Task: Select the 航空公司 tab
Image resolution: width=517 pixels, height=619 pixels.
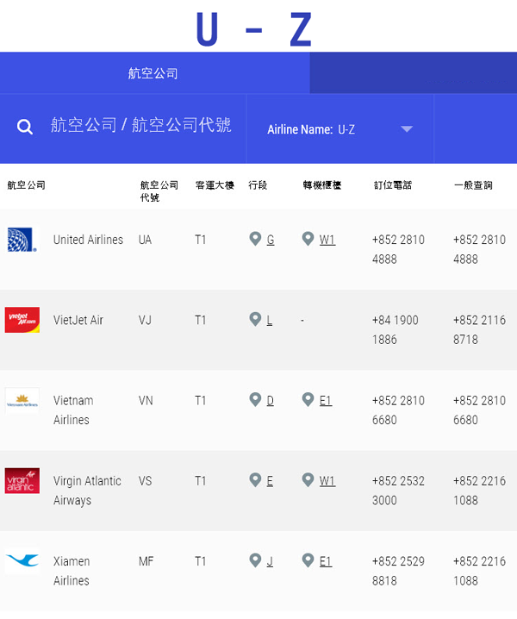Action: pyautogui.click(x=155, y=73)
